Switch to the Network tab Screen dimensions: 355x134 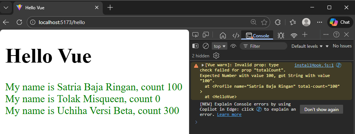tap(294, 35)
